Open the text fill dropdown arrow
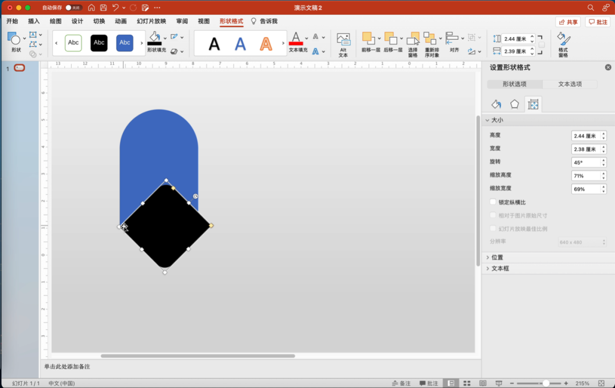 307,39
